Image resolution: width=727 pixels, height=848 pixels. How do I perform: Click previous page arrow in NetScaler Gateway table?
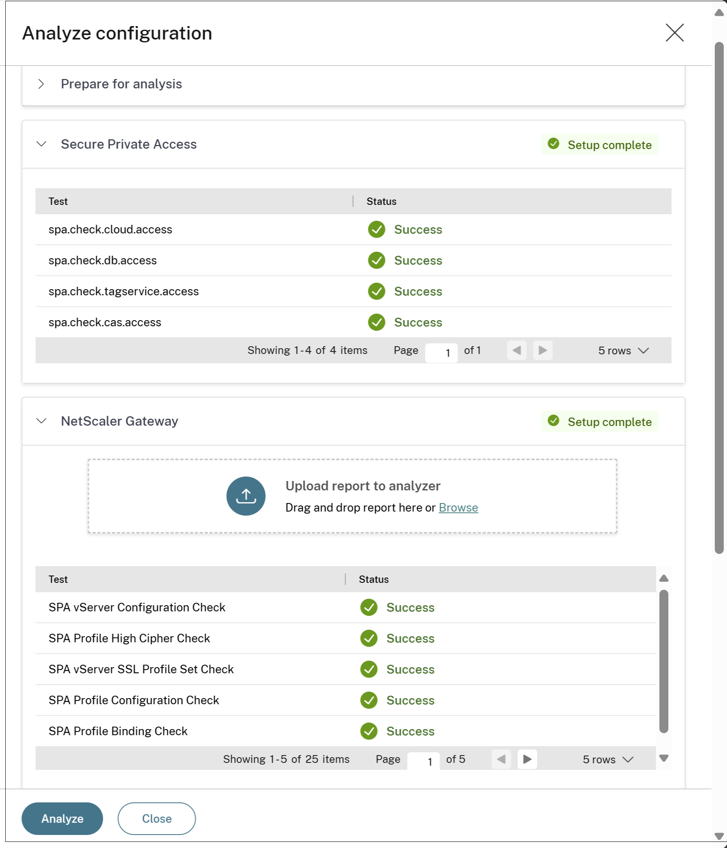501,759
